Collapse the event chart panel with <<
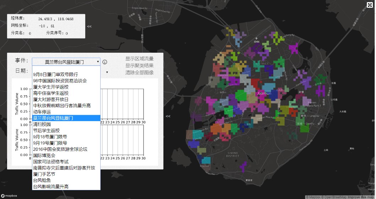The image size is (376, 199). pyautogui.click(x=168, y=116)
